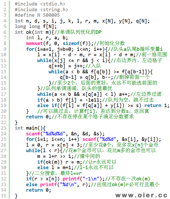Open the www.oier.cc watermark link

coord(141,195)
